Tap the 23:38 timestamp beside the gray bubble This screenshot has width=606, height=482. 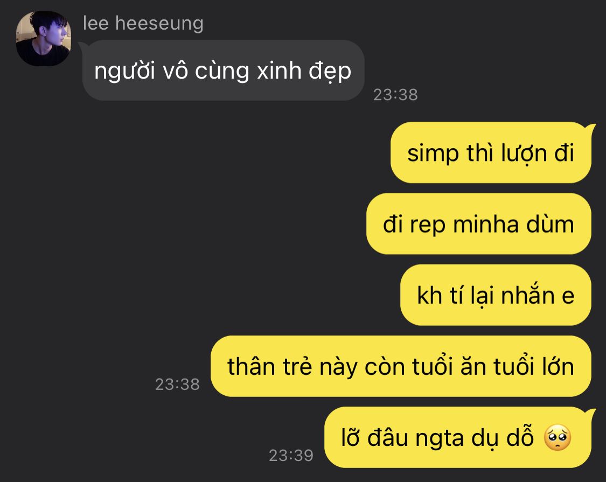(395, 95)
